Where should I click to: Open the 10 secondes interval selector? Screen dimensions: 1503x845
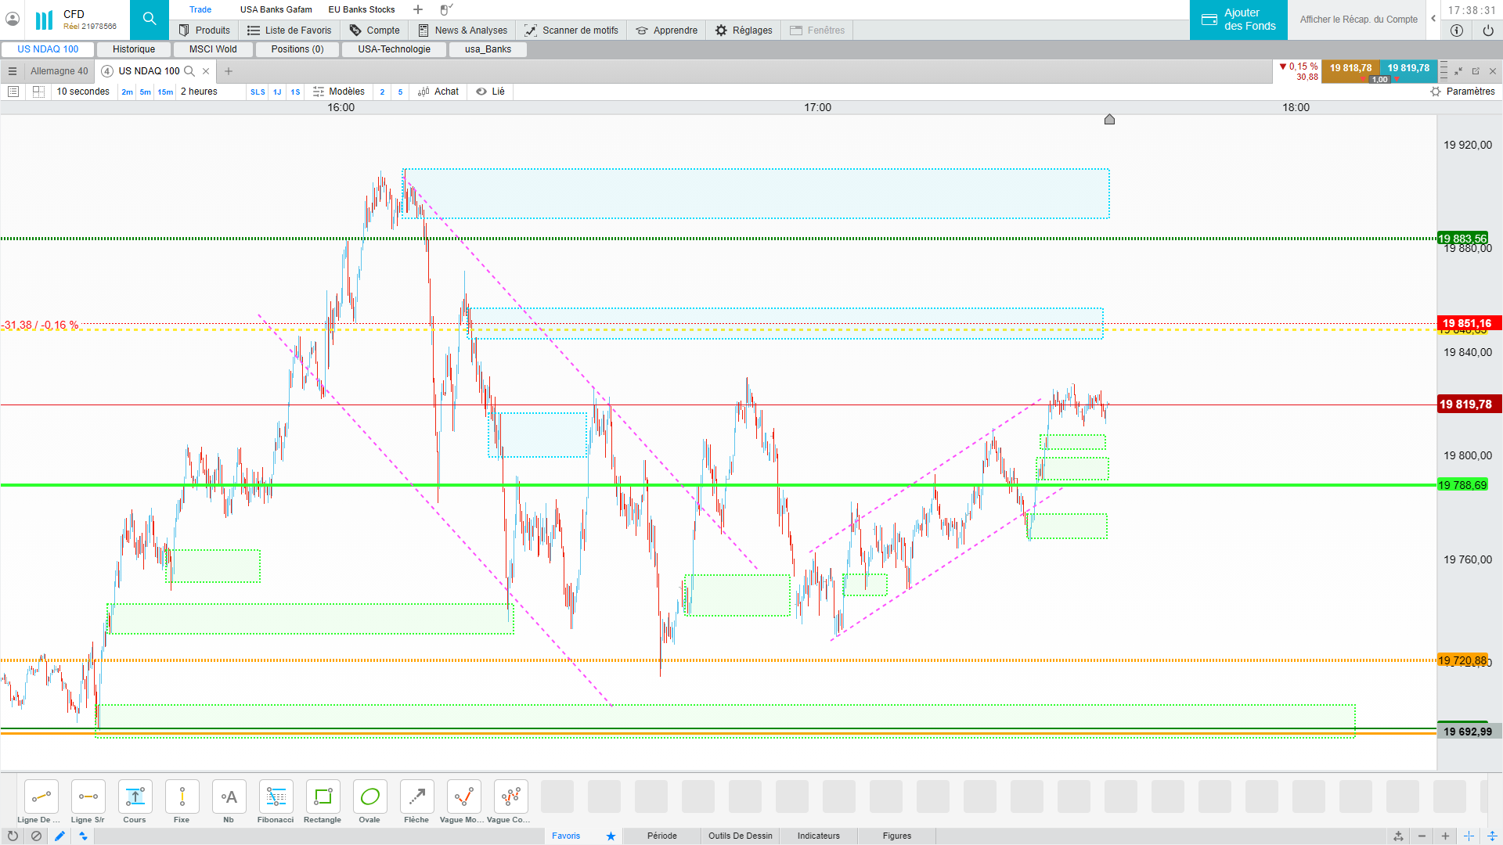point(83,92)
